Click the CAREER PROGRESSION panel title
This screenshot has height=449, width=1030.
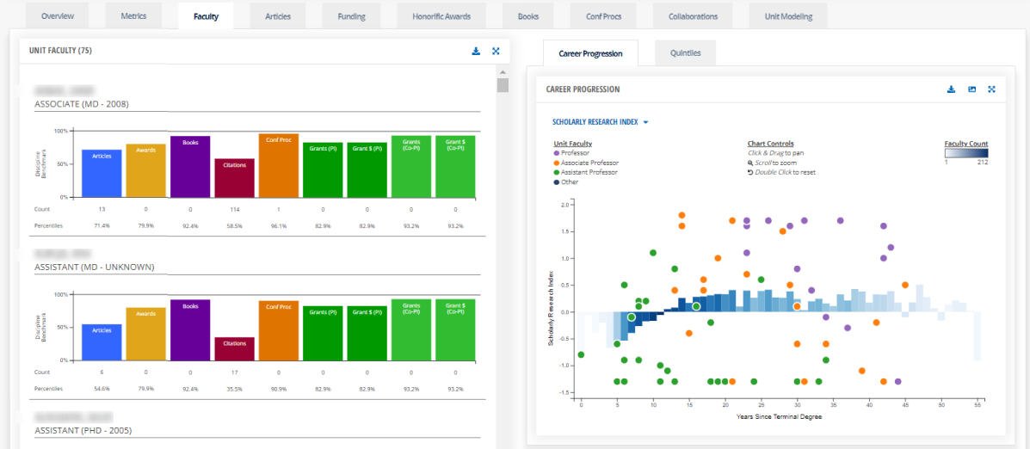[x=583, y=89]
